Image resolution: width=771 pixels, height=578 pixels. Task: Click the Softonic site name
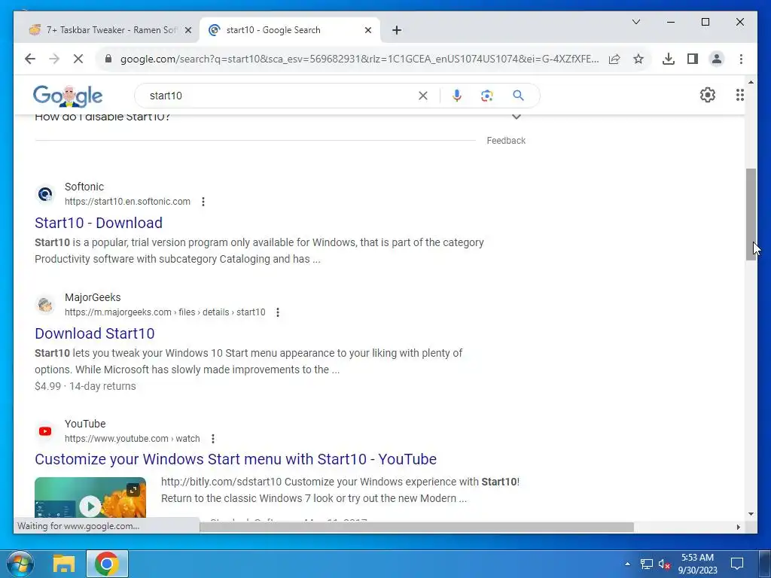coord(84,187)
